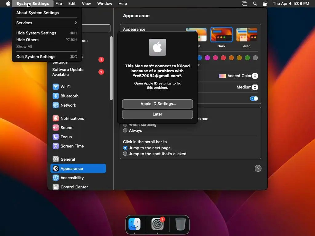Pick the purple accent color
This screenshot has width=315, height=236.
(207, 58)
